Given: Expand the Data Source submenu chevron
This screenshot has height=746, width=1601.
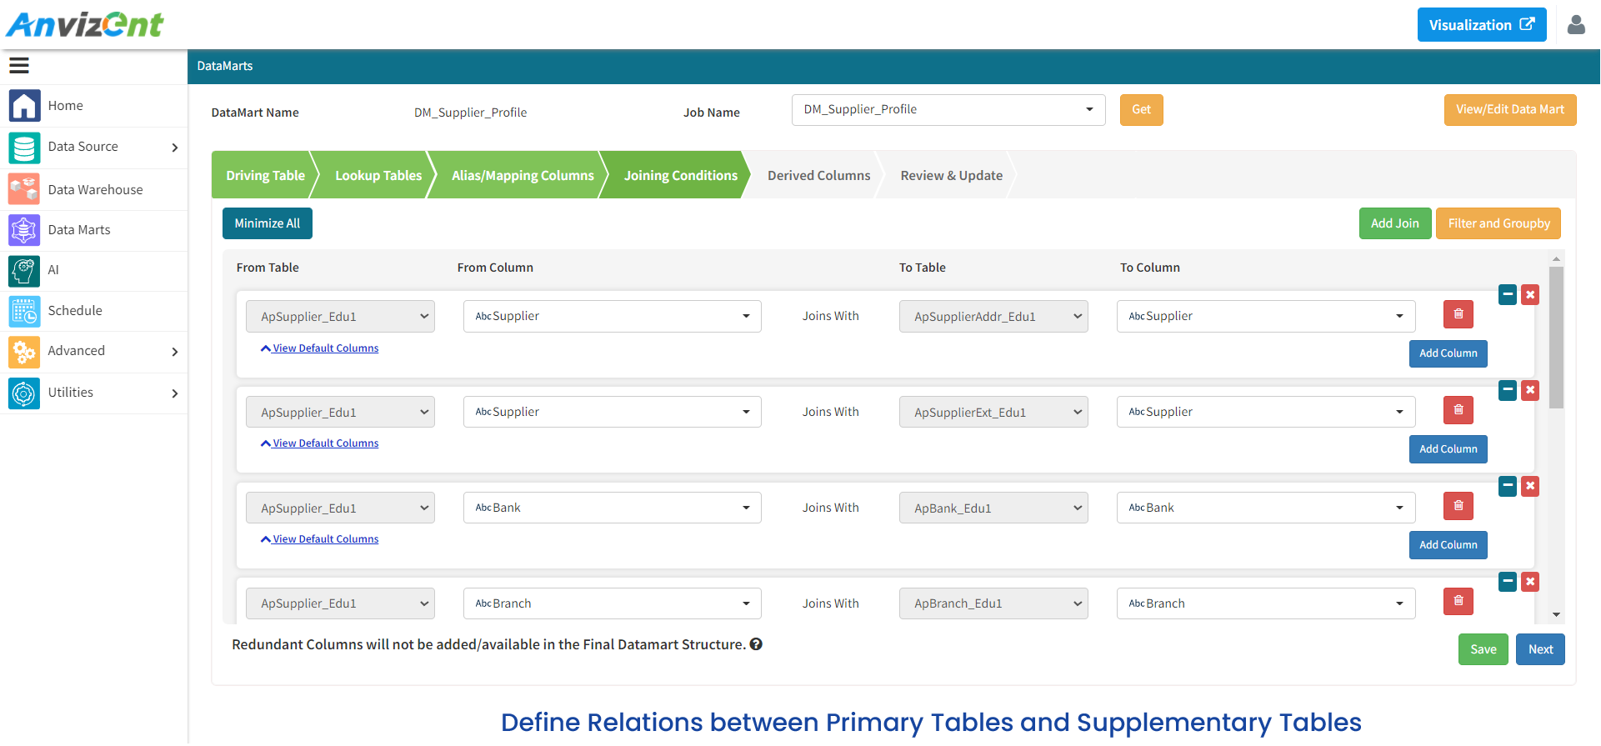Looking at the screenshot, I should [175, 148].
